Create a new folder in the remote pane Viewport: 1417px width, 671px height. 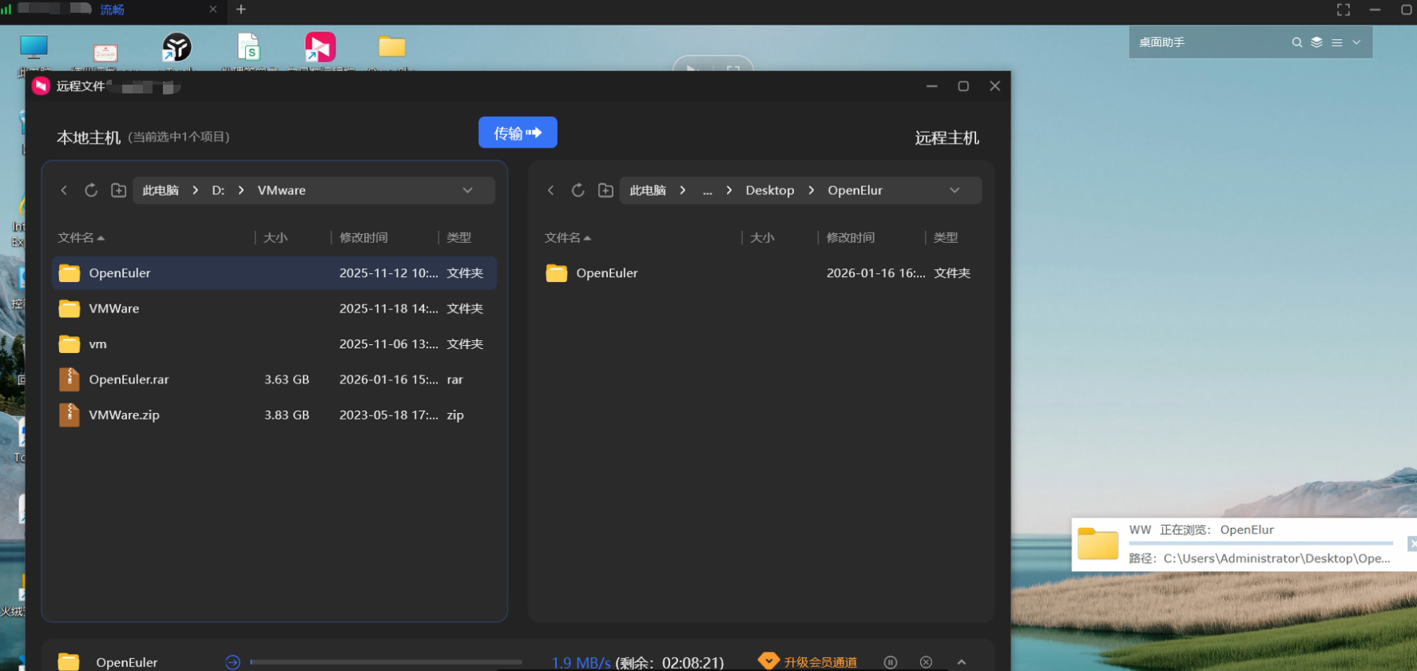point(605,190)
